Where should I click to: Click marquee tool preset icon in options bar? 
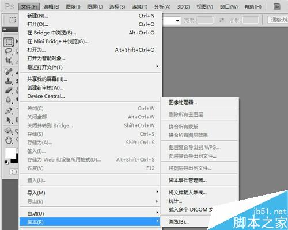[13, 20]
